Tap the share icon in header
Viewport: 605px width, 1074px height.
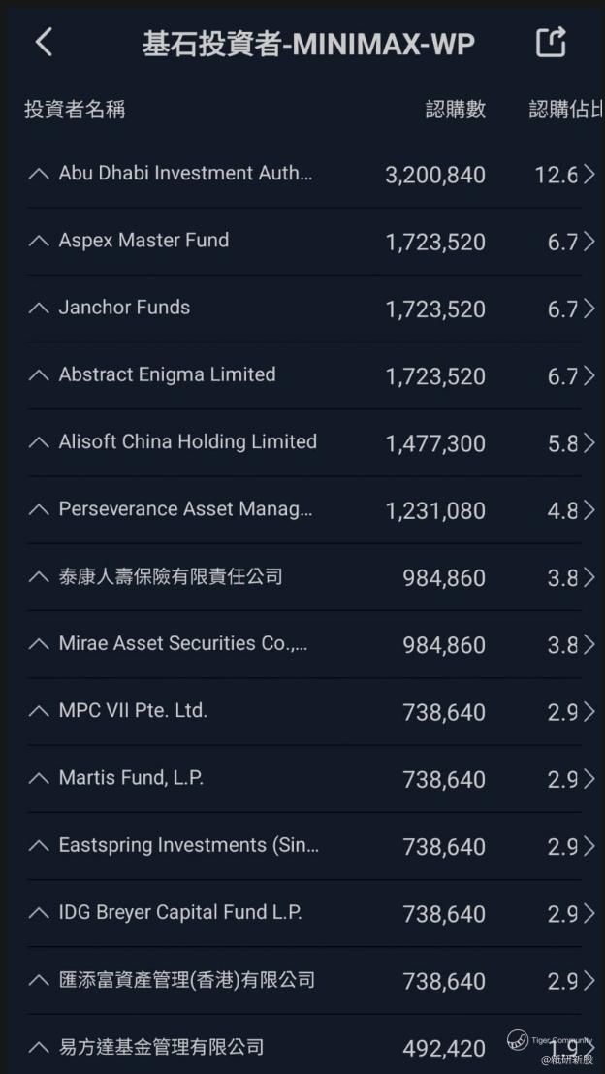(x=551, y=42)
